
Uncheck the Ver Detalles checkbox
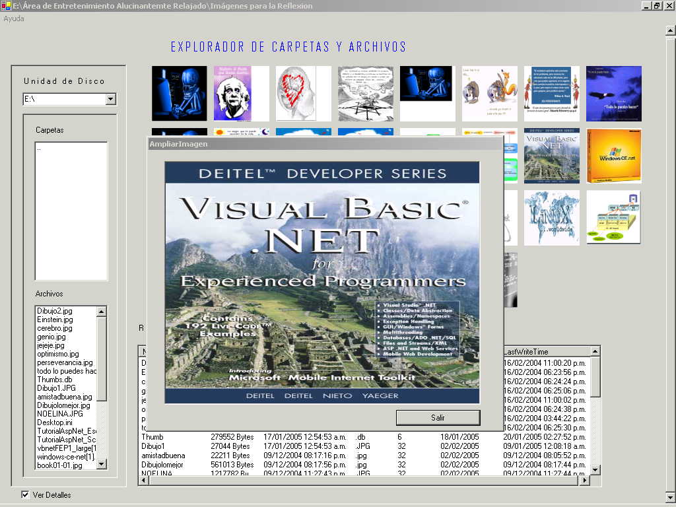click(26, 494)
